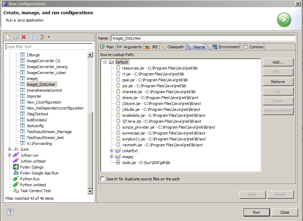Click the green run arrow in the banner
Screen dimensions: 303x221
pos(284,20)
